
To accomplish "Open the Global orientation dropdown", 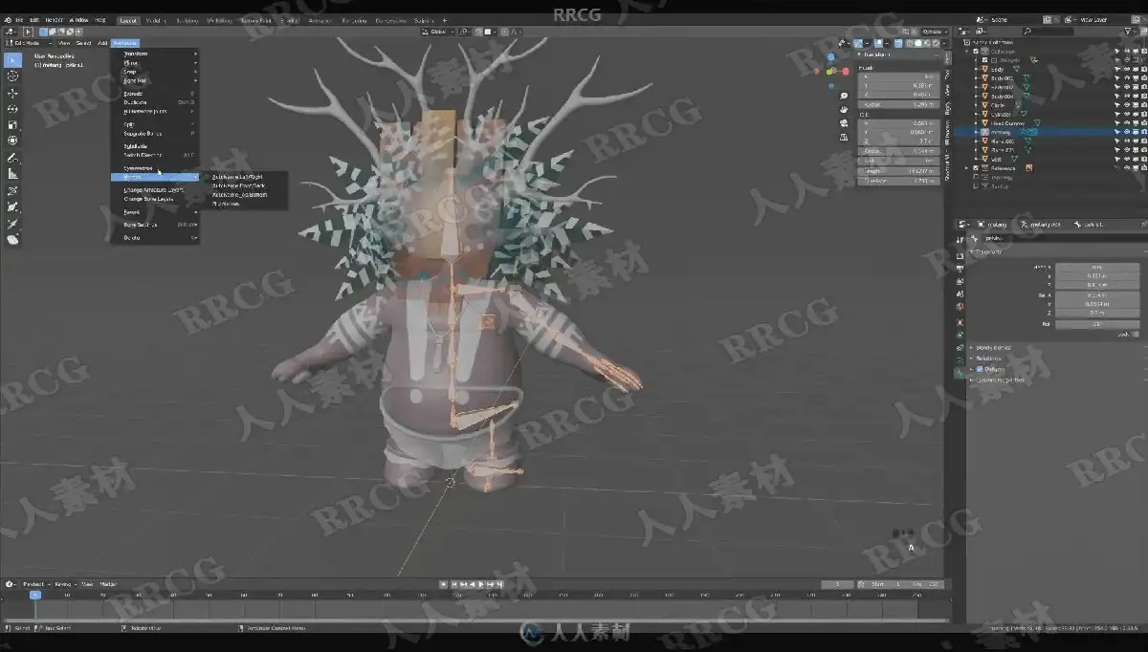I will click(x=439, y=32).
